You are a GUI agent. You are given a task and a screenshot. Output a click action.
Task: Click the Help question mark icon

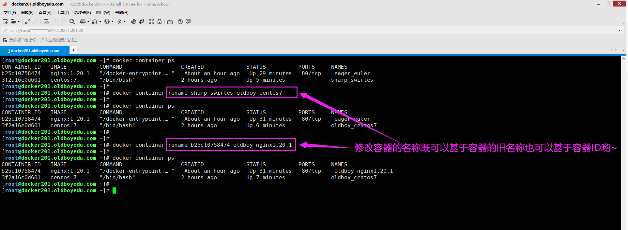click(180, 22)
